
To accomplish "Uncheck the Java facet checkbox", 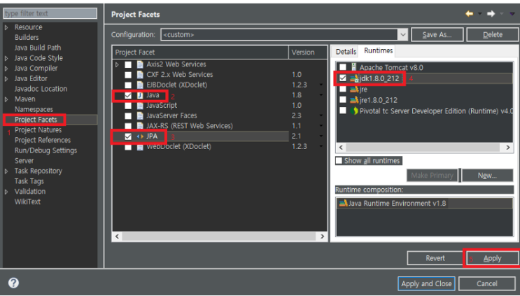I will coord(128,95).
